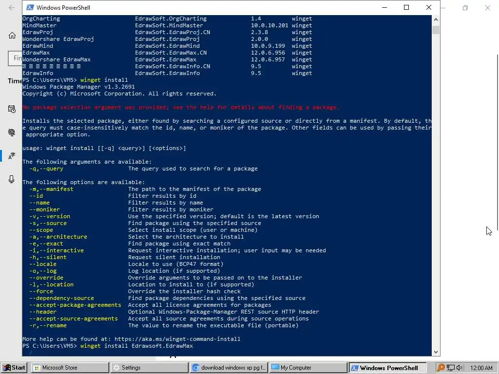The height and width of the screenshot is (374, 499).
Task: Open Region settings globe icon in sidebar
Action: (x=12, y=132)
